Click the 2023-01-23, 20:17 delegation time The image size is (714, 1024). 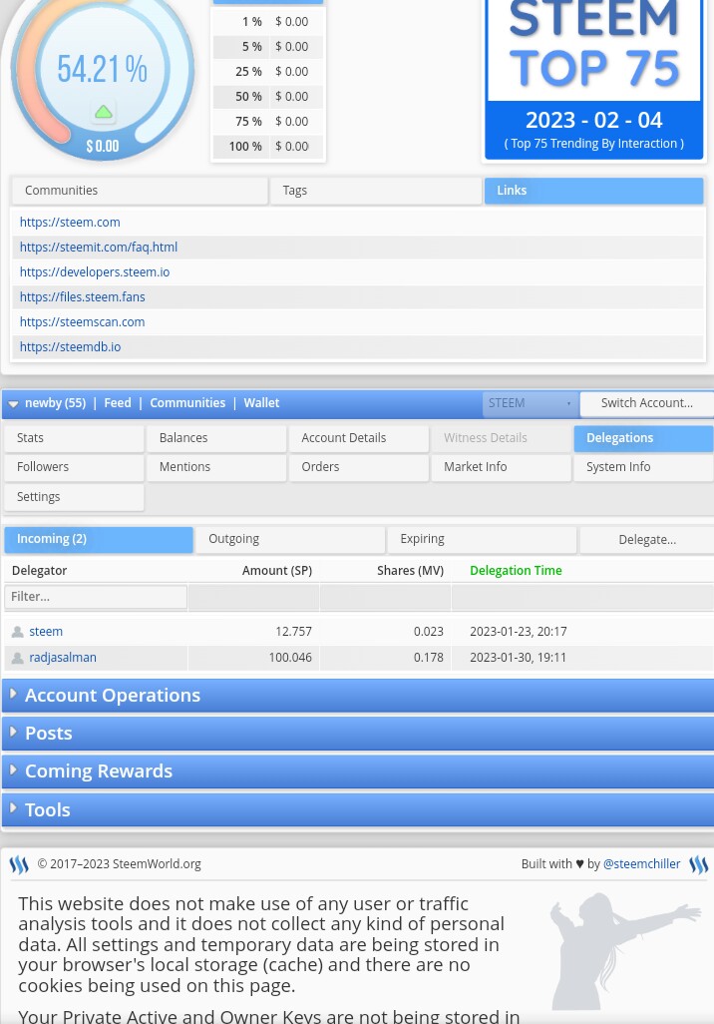pyautogui.click(x=519, y=632)
